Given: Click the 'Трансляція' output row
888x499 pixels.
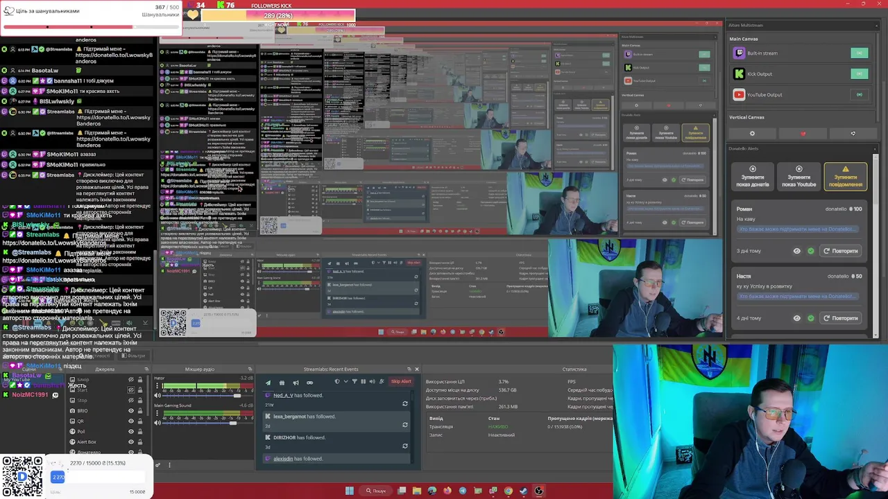Looking at the screenshot, I should [x=520, y=426].
